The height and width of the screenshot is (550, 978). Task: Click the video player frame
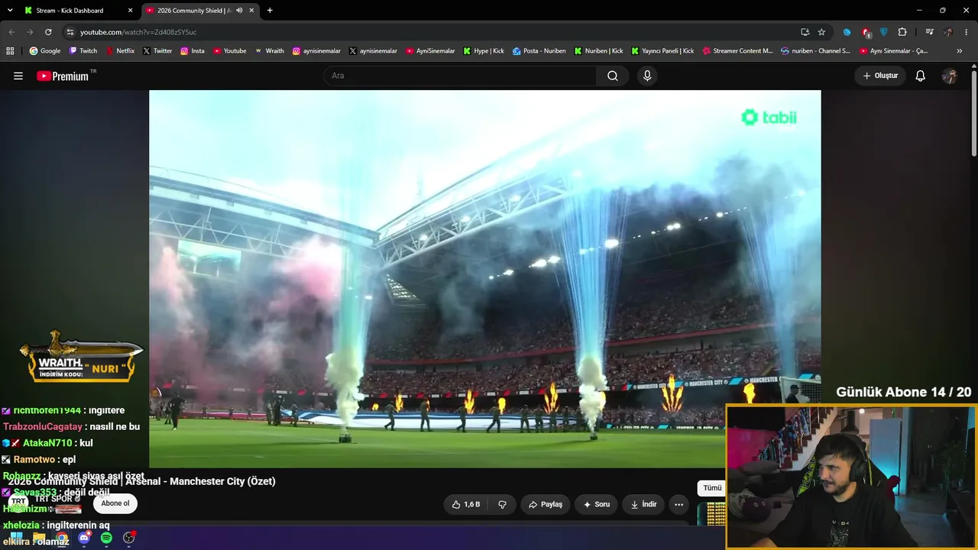[x=485, y=279]
